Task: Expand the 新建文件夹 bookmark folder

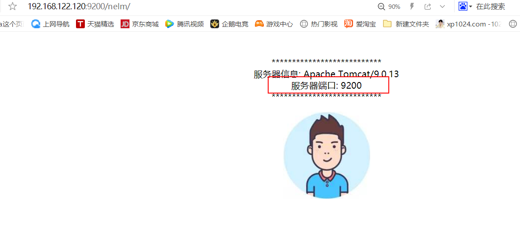Action: pos(406,24)
